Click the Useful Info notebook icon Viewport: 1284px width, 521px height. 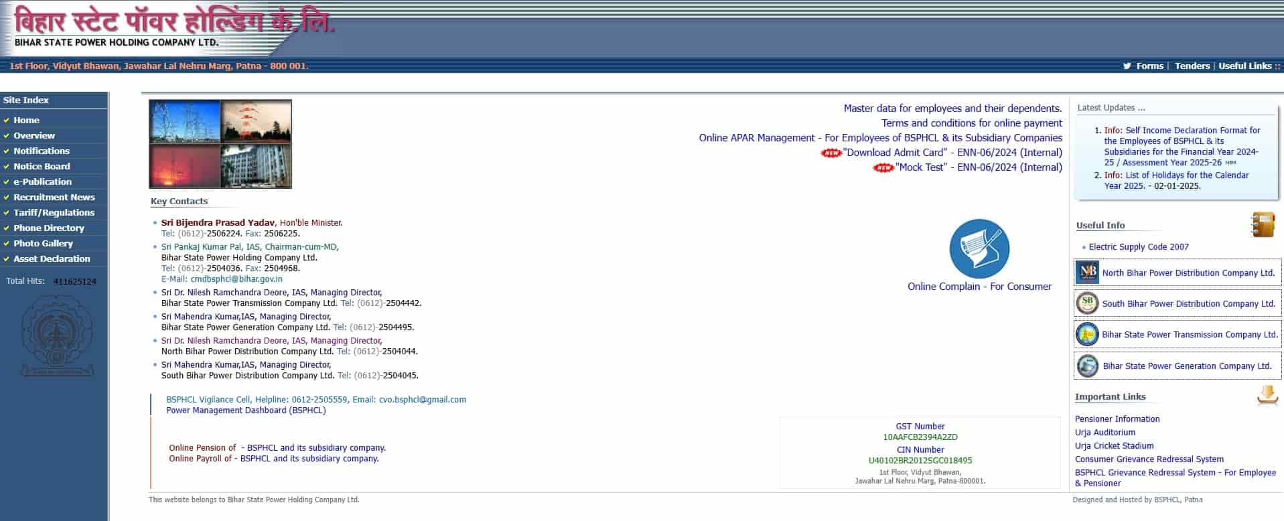click(x=1263, y=224)
